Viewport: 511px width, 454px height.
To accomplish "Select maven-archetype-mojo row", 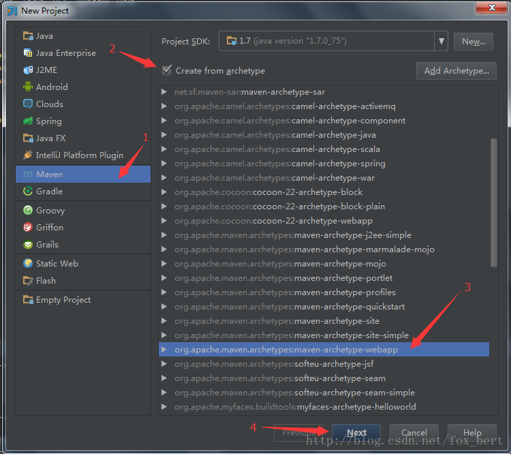I will [x=324, y=264].
